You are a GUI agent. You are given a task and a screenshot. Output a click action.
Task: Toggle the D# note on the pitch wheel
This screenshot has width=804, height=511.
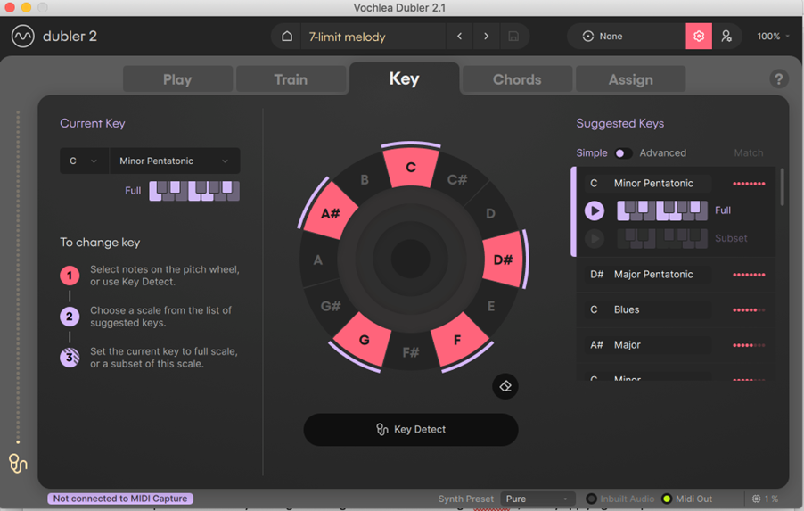[503, 260]
